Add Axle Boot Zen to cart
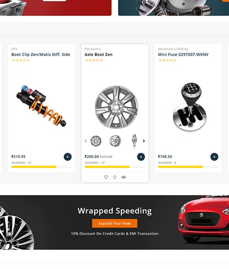This screenshot has width=229, height=269. point(141,156)
